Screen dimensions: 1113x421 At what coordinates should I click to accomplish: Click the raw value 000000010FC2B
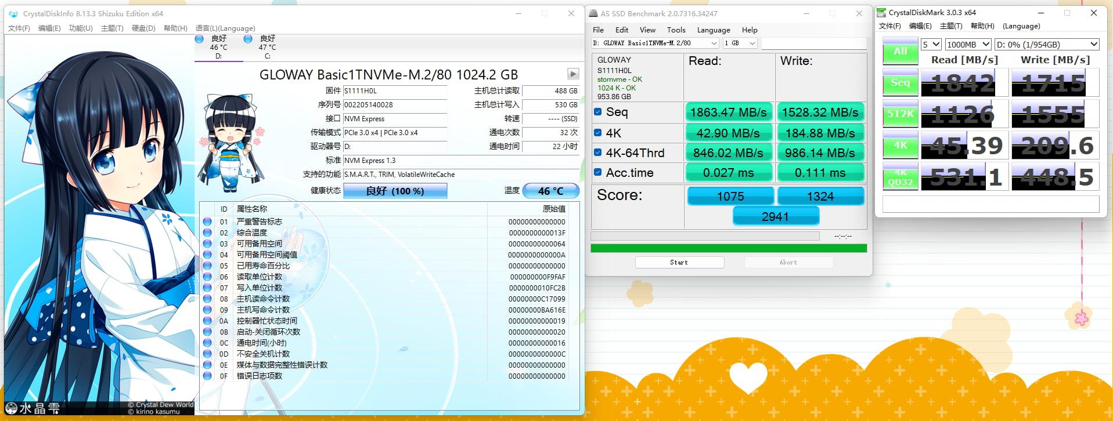point(537,288)
